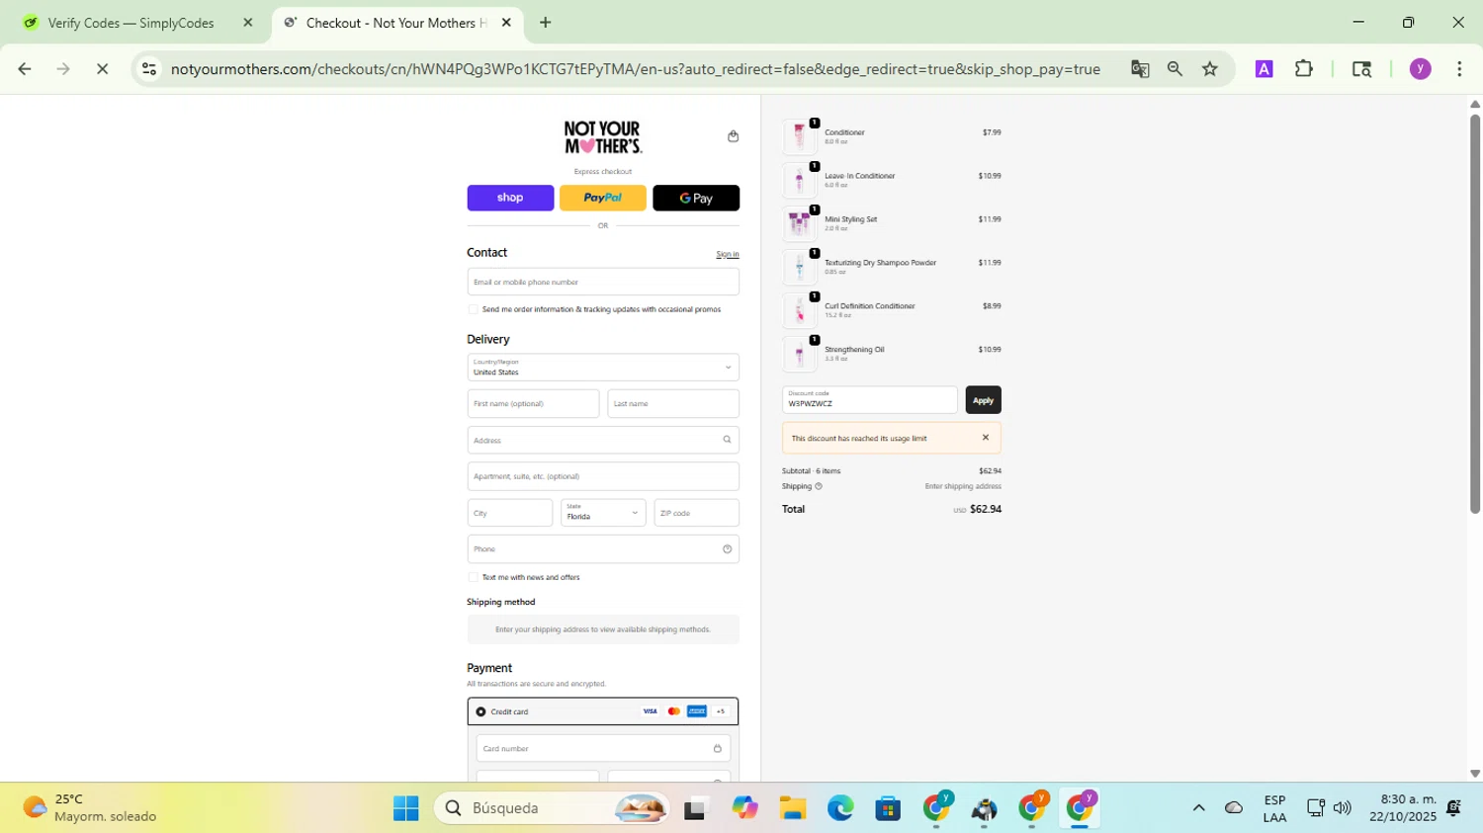1483x833 pixels.
Task: Click the First name field
Action: pos(533,403)
